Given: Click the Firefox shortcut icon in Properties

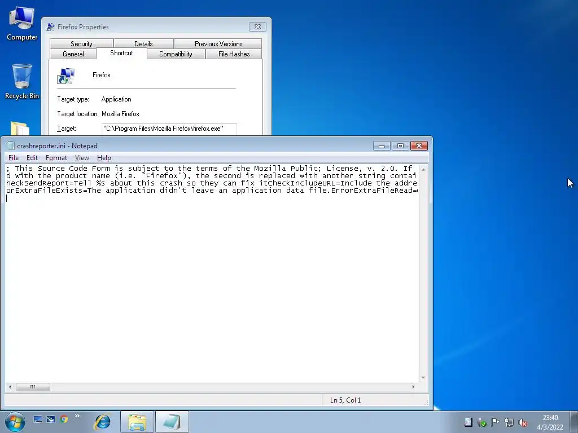Looking at the screenshot, I should [66, 76].
